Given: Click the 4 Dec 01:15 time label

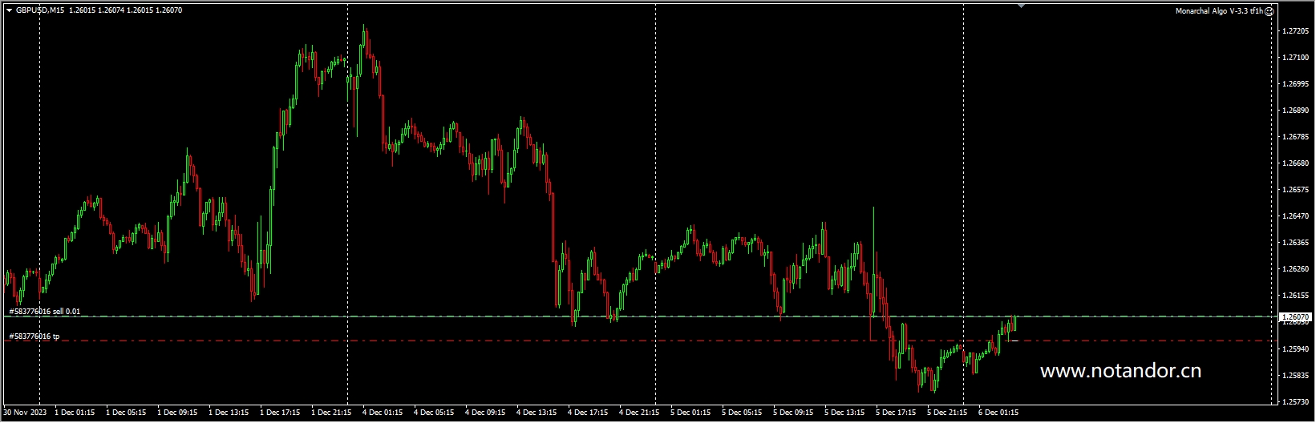Looking at the screenshot, I should click(383, 413).
